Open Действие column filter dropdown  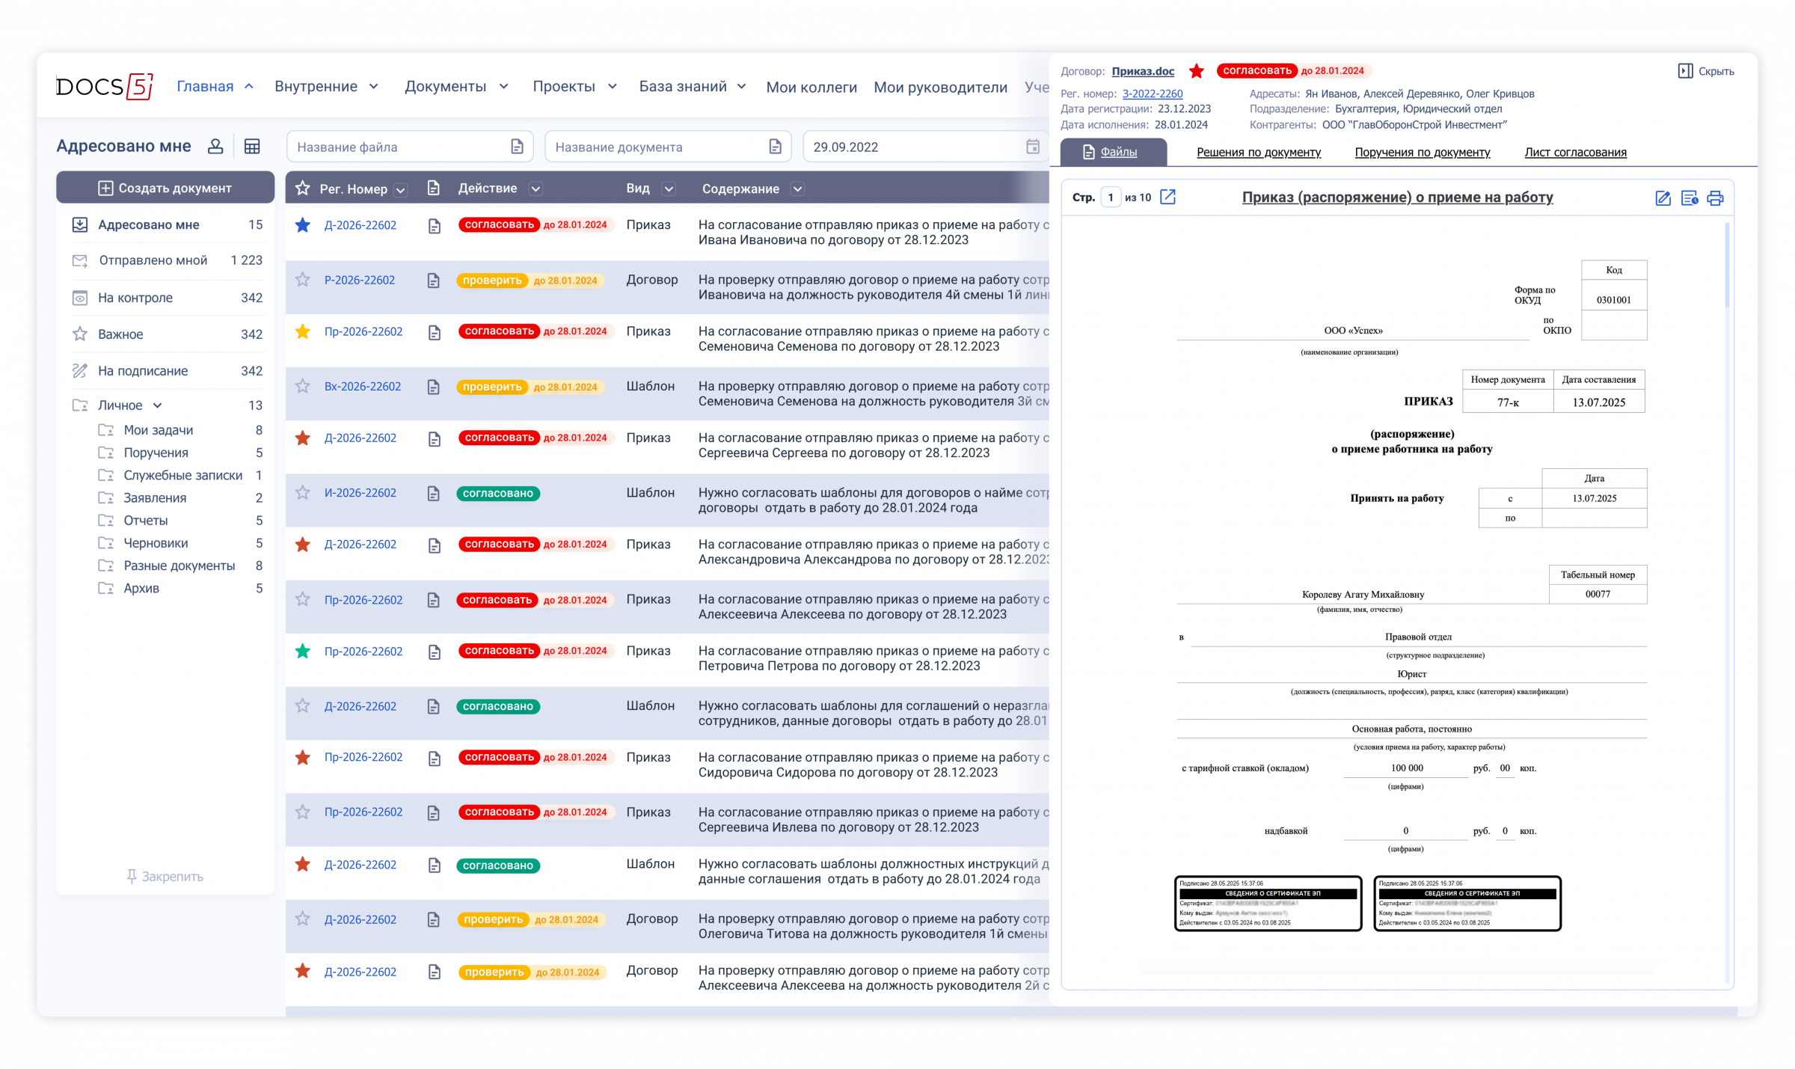(x=536, y=189)
